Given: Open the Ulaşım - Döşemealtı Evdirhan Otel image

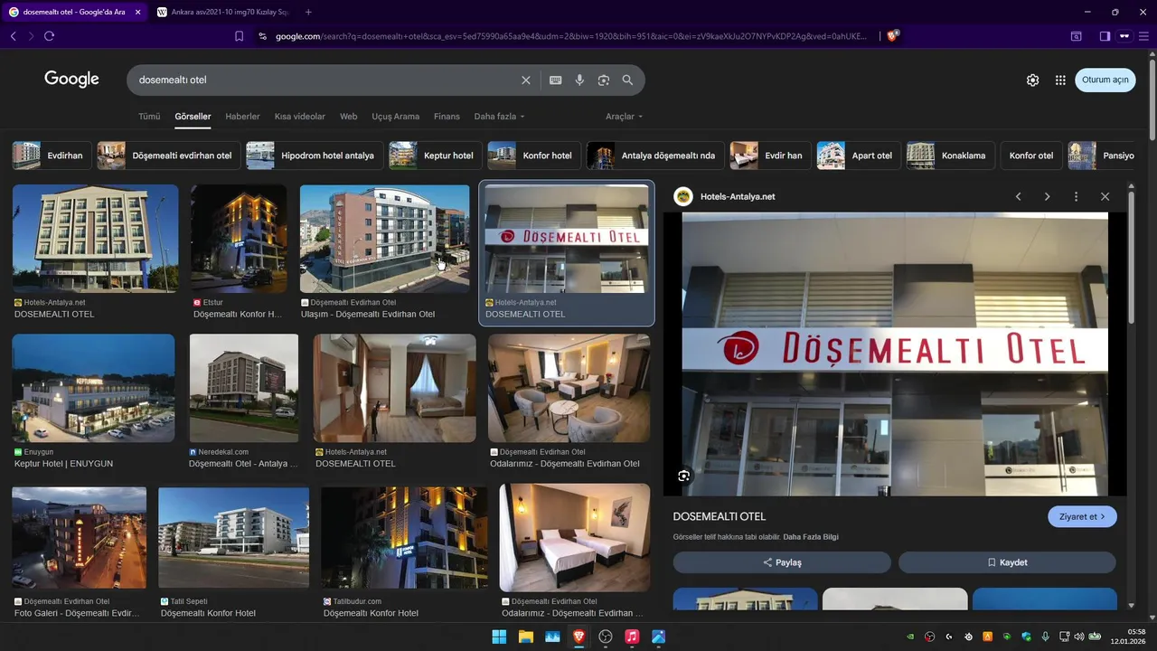Looking at the screenshot, I should tap(385, 239).
